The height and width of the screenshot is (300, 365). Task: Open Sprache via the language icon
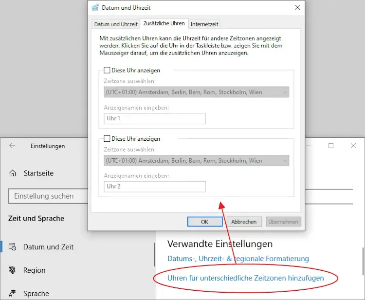point(13,294)
